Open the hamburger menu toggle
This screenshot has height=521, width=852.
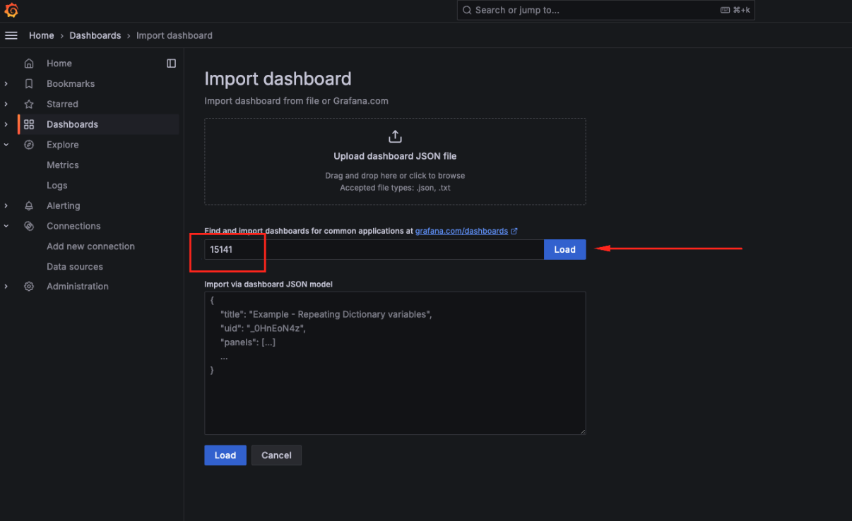11,35
